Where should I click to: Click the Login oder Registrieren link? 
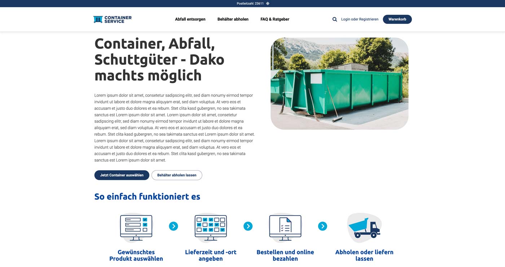pos(360,20)
